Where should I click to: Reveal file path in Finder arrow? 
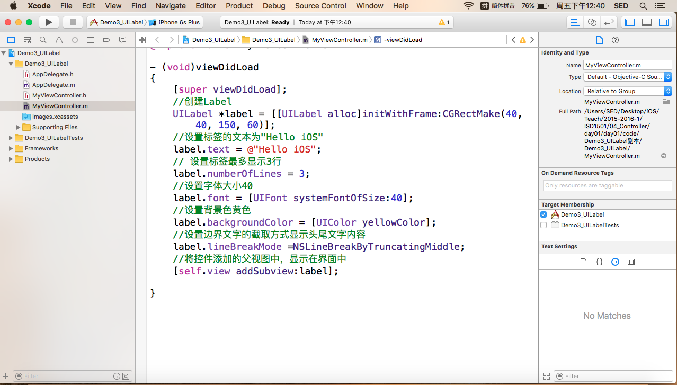tap(664, 156)
